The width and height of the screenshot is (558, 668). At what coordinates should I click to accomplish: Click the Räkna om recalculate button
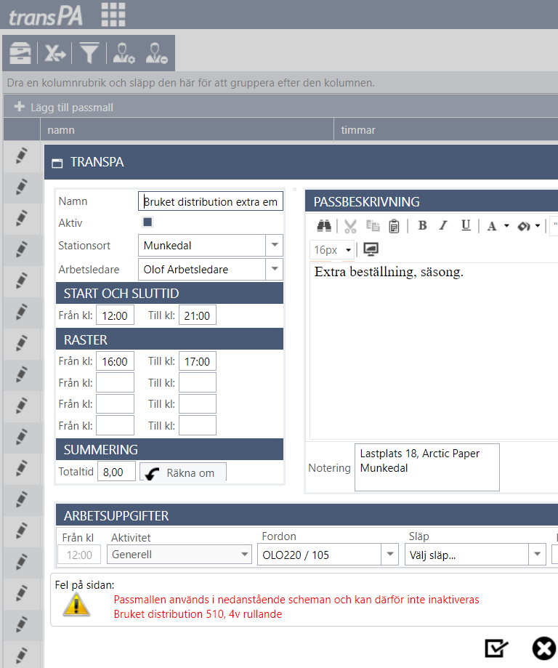[183, 472]
